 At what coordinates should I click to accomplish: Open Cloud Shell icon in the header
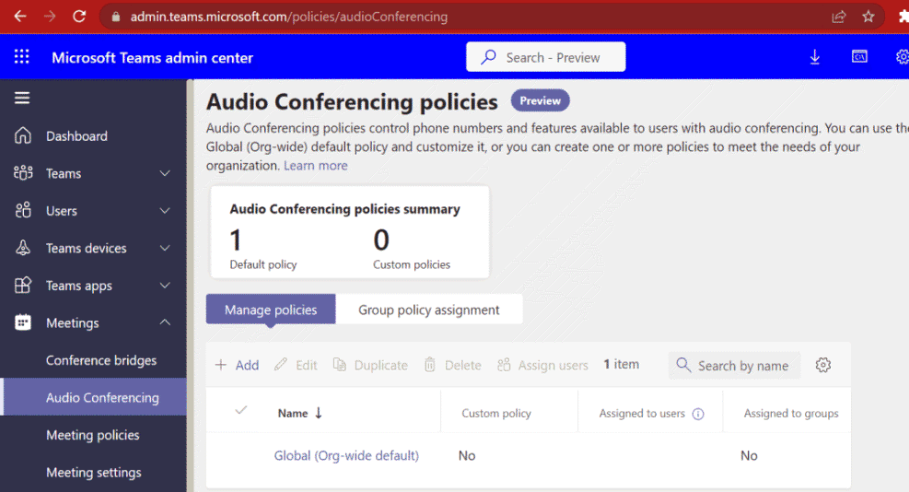pyautogui.click(x=859, y=56)
